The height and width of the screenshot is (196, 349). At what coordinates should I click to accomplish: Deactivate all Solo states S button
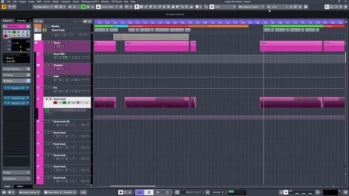tap(74, 7)
